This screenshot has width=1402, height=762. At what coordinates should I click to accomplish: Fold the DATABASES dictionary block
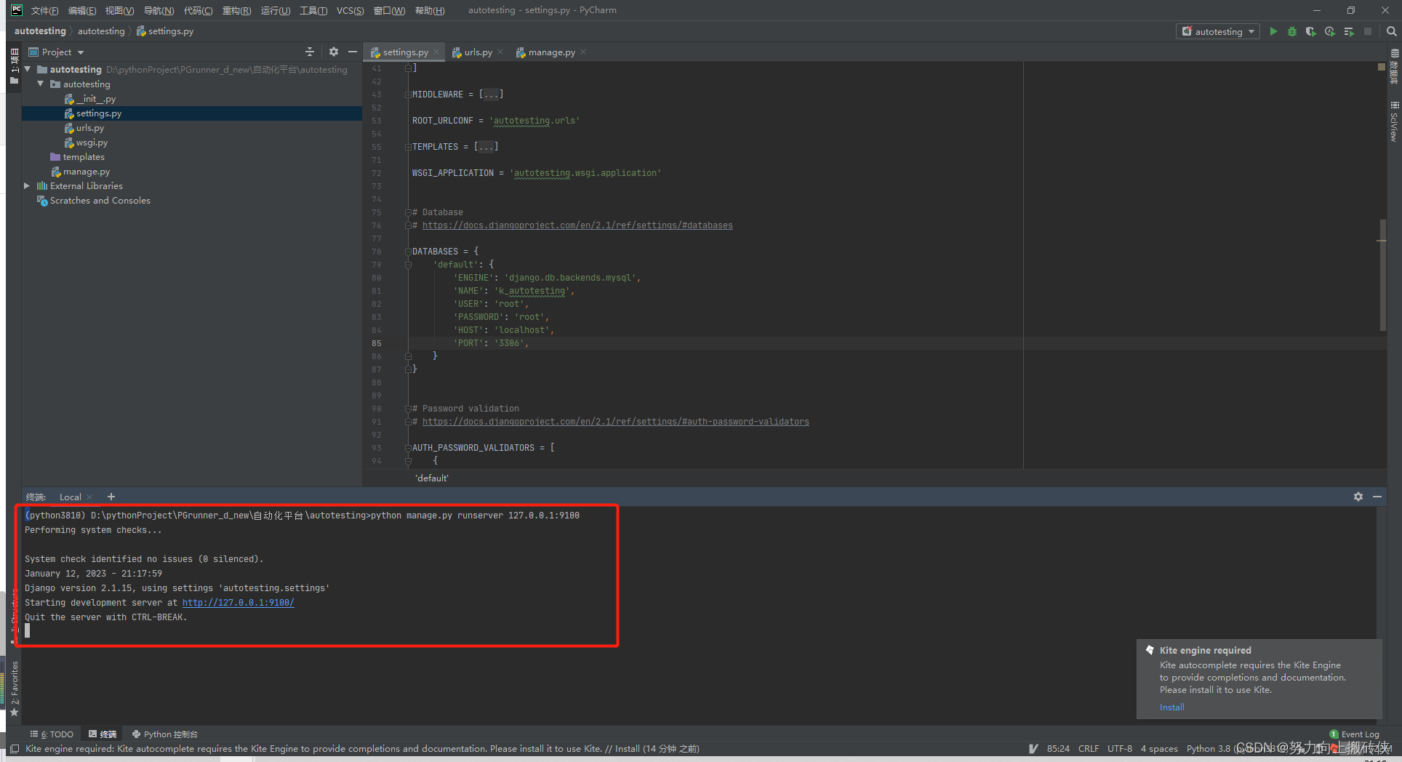pos(408,252)
